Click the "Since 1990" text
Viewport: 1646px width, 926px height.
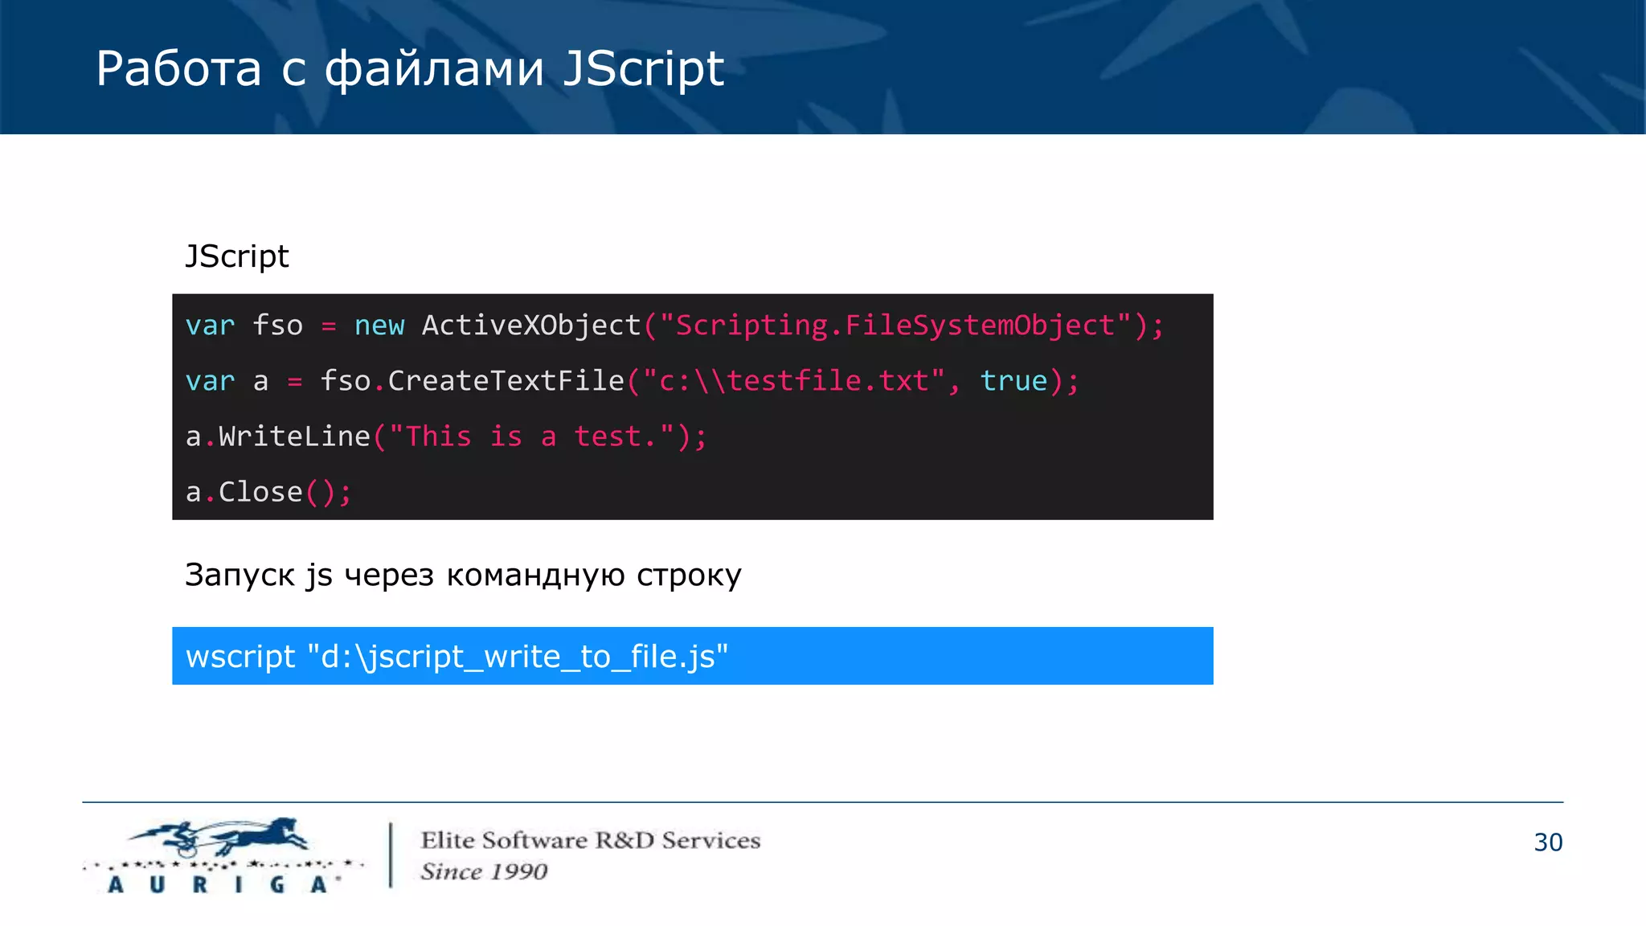click(484, 872)
